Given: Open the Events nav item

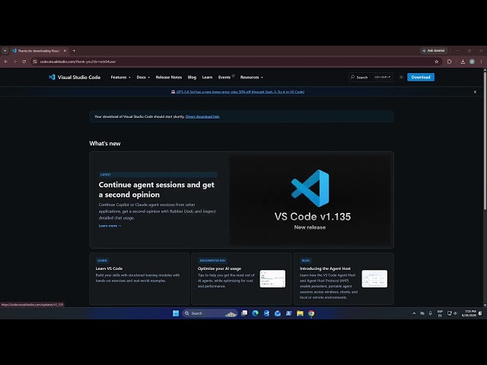Looking at the screenshot, I should click(x=226, y=78).
